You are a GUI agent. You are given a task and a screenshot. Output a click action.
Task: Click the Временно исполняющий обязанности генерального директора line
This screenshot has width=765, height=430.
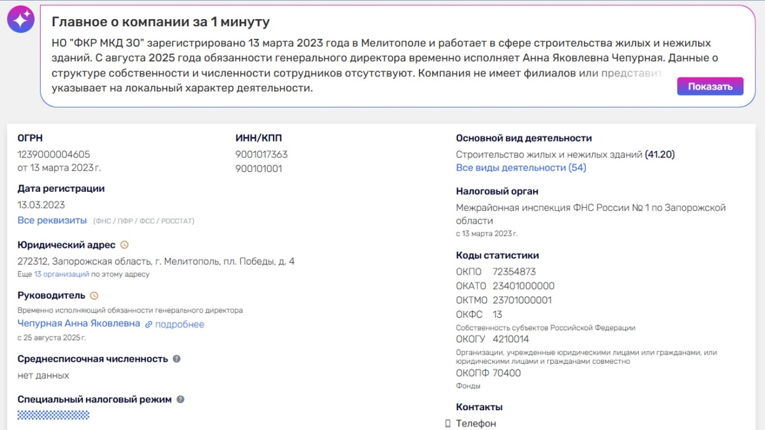click(130, 310)
